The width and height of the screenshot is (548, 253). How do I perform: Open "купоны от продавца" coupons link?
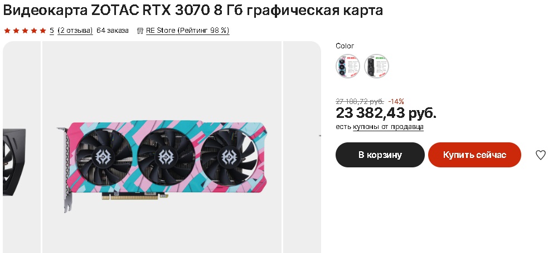[x=389, y=127]
